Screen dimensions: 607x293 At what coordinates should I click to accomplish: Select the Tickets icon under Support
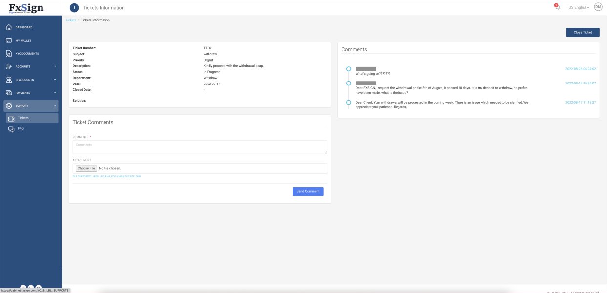pyautogui.click(x=11, y=118)
